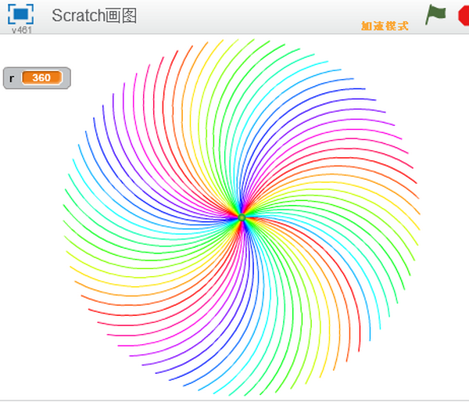Click the orange 加速模式 turbo mode label
The image size is (469, 402).
point(385,26)
